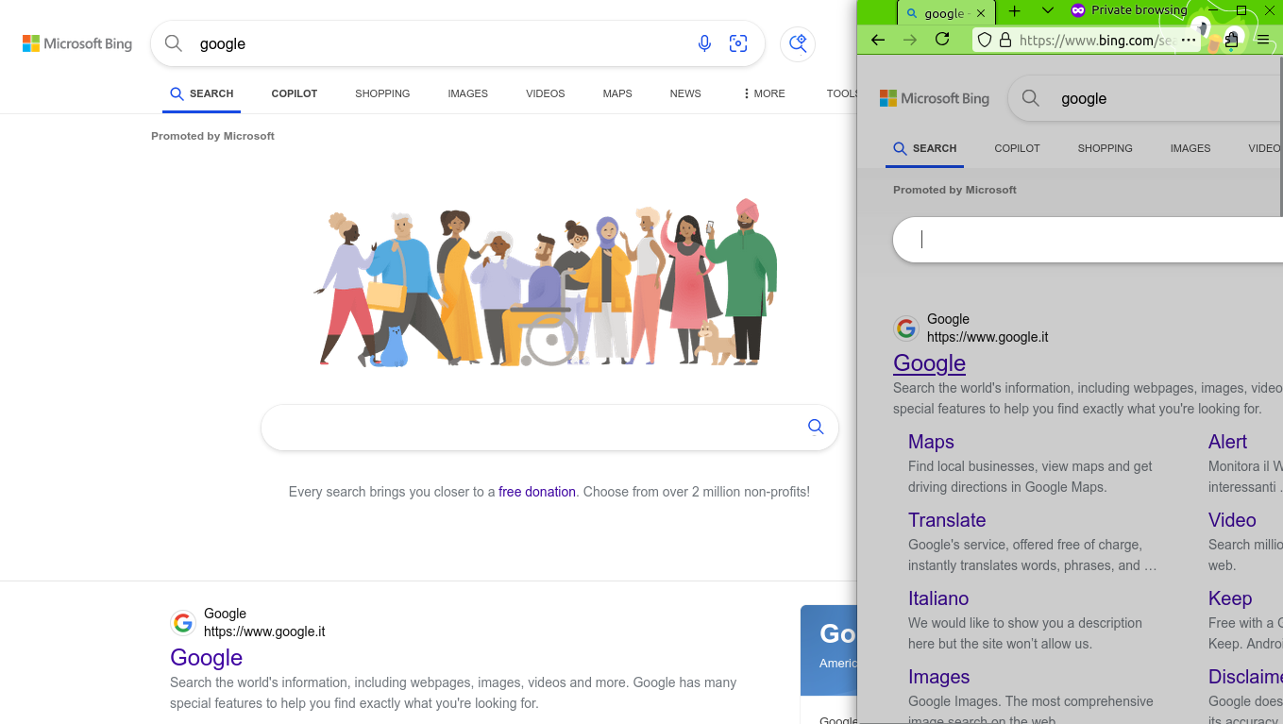The width and height of the screenshot is (1283, 724).
Task: Open the Images sitelink in the private window
Action: [939, 677]
